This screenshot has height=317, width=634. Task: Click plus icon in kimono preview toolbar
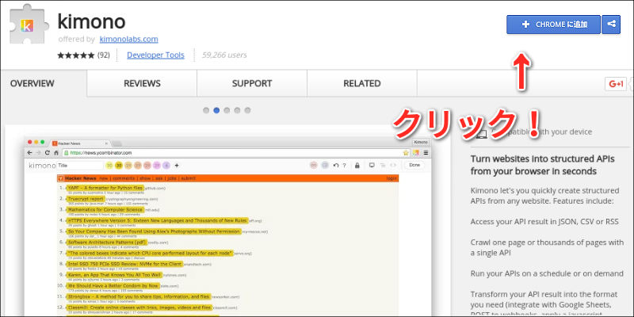click(x=176, y=166)
